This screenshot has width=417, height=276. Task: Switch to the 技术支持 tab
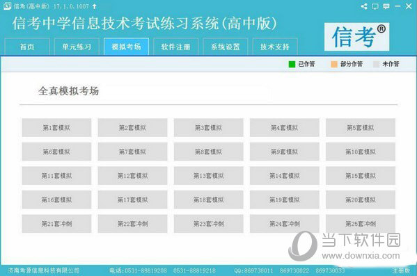275,47
